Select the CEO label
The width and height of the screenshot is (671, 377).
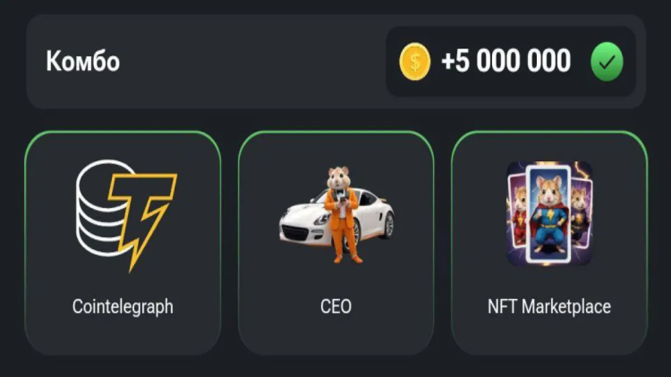click(336, 307)
